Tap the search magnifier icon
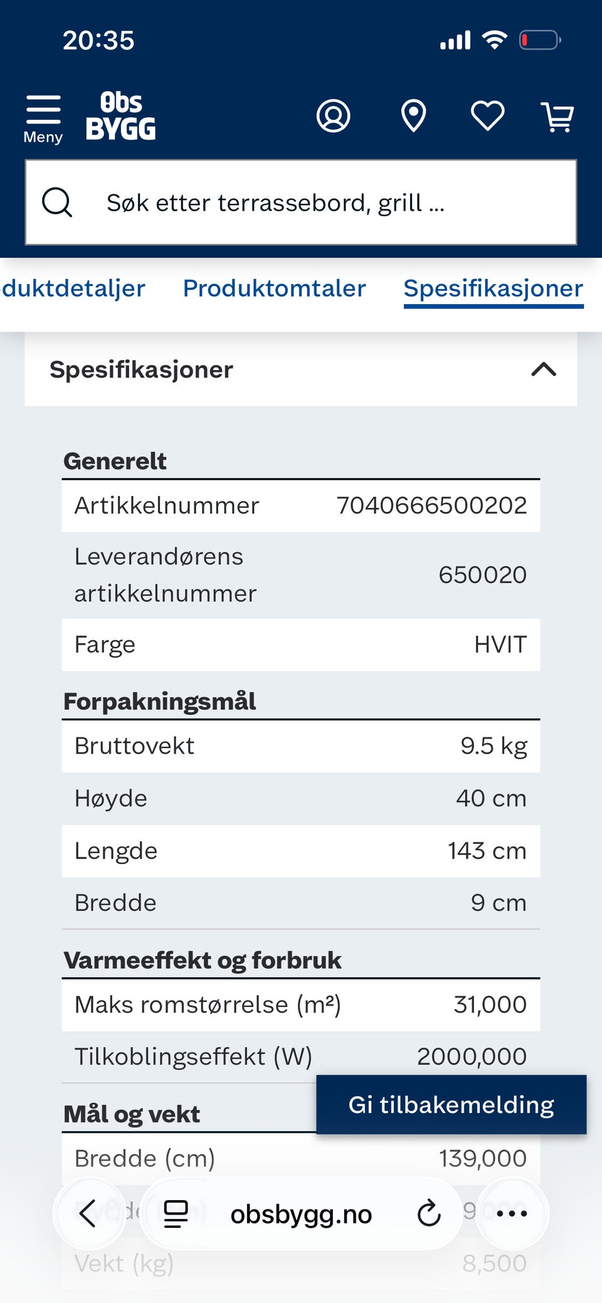This screenshot has height=1303, width=602. click(57, 203)
